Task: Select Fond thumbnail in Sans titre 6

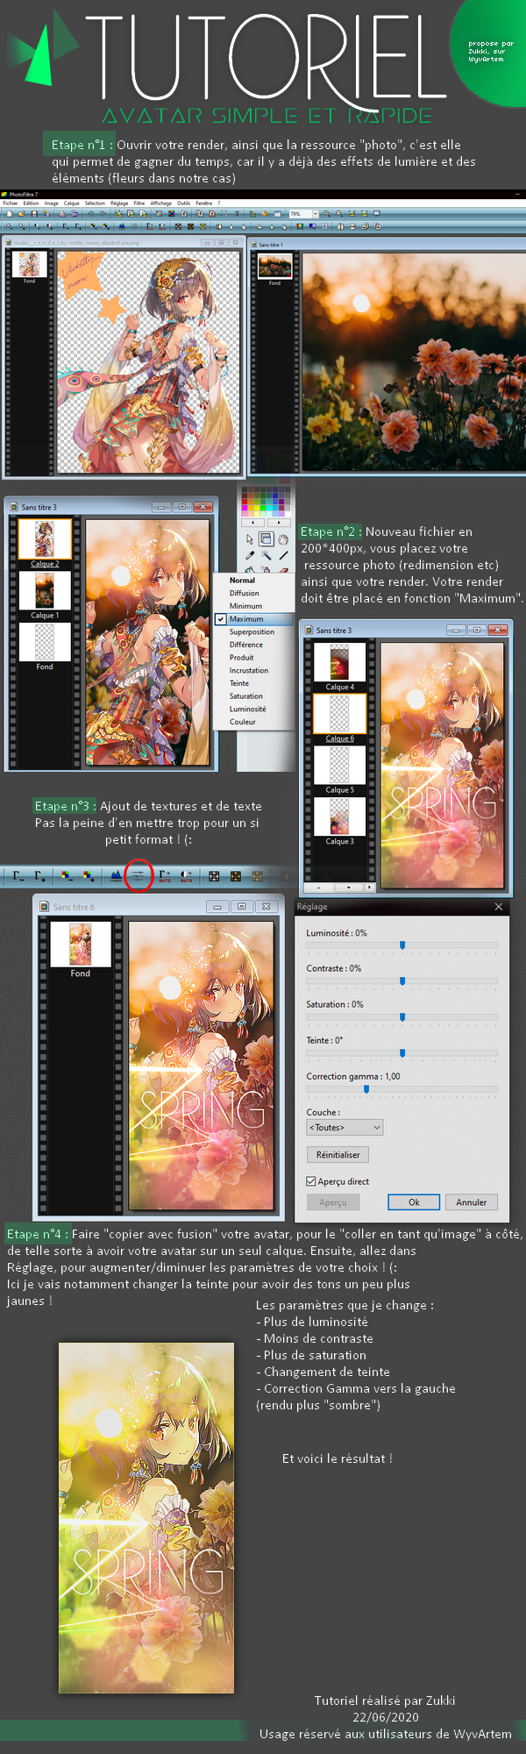Action: tap(80, 944)
